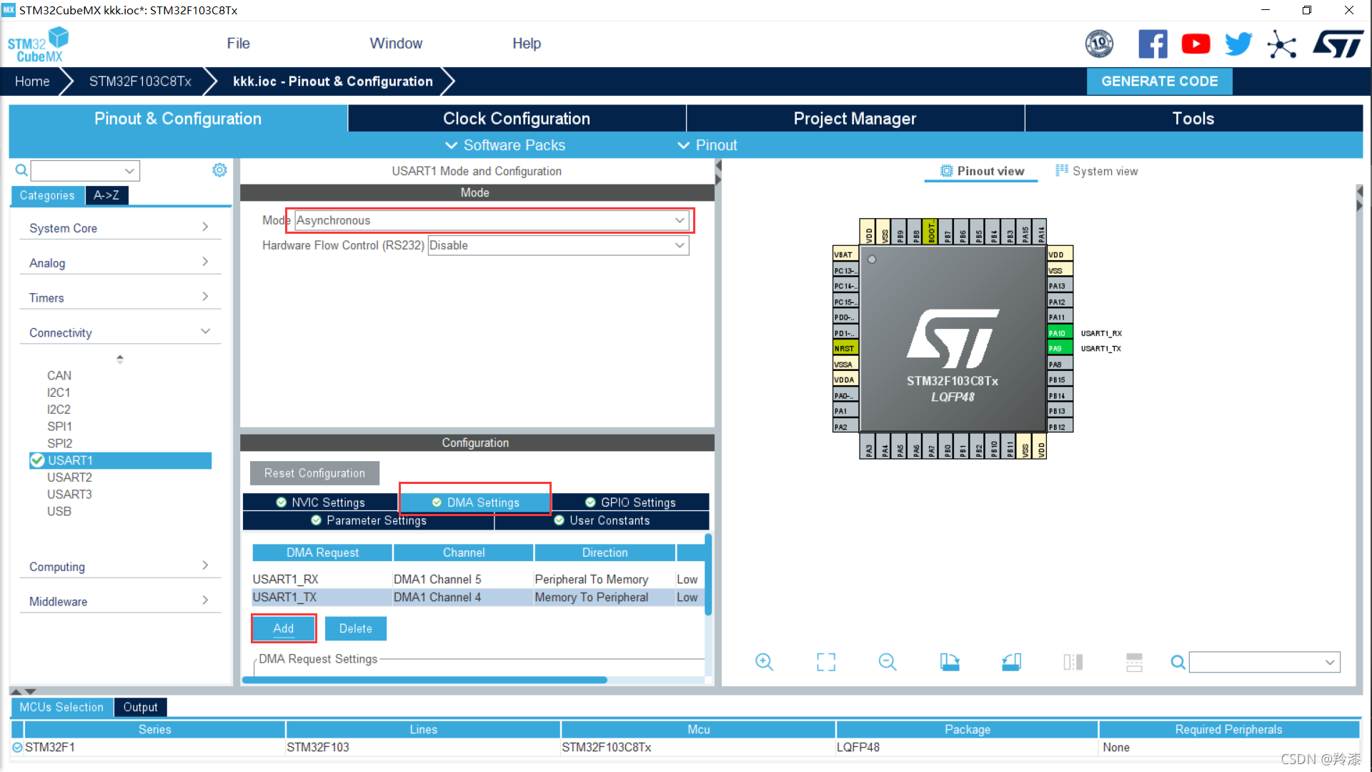Zoom in on the chip pinout
Image resolution: width=1372 pixels, height=772 pixels.
(x=764, y=662)
